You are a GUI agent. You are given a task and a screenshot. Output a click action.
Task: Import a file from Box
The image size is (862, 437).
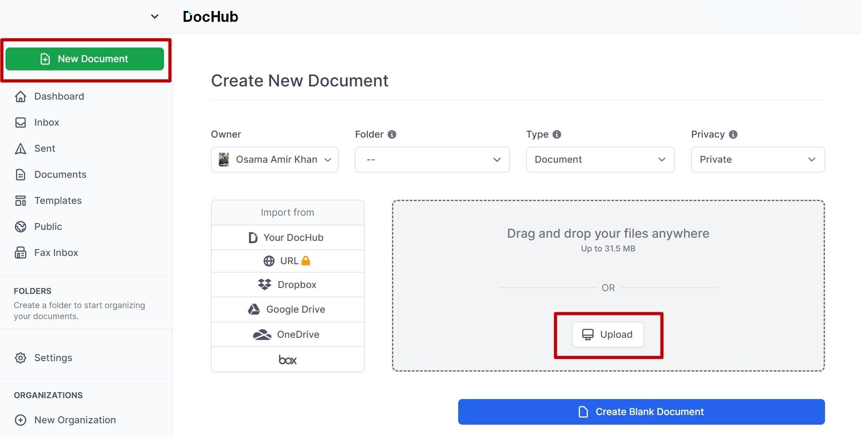coord(287,359)
